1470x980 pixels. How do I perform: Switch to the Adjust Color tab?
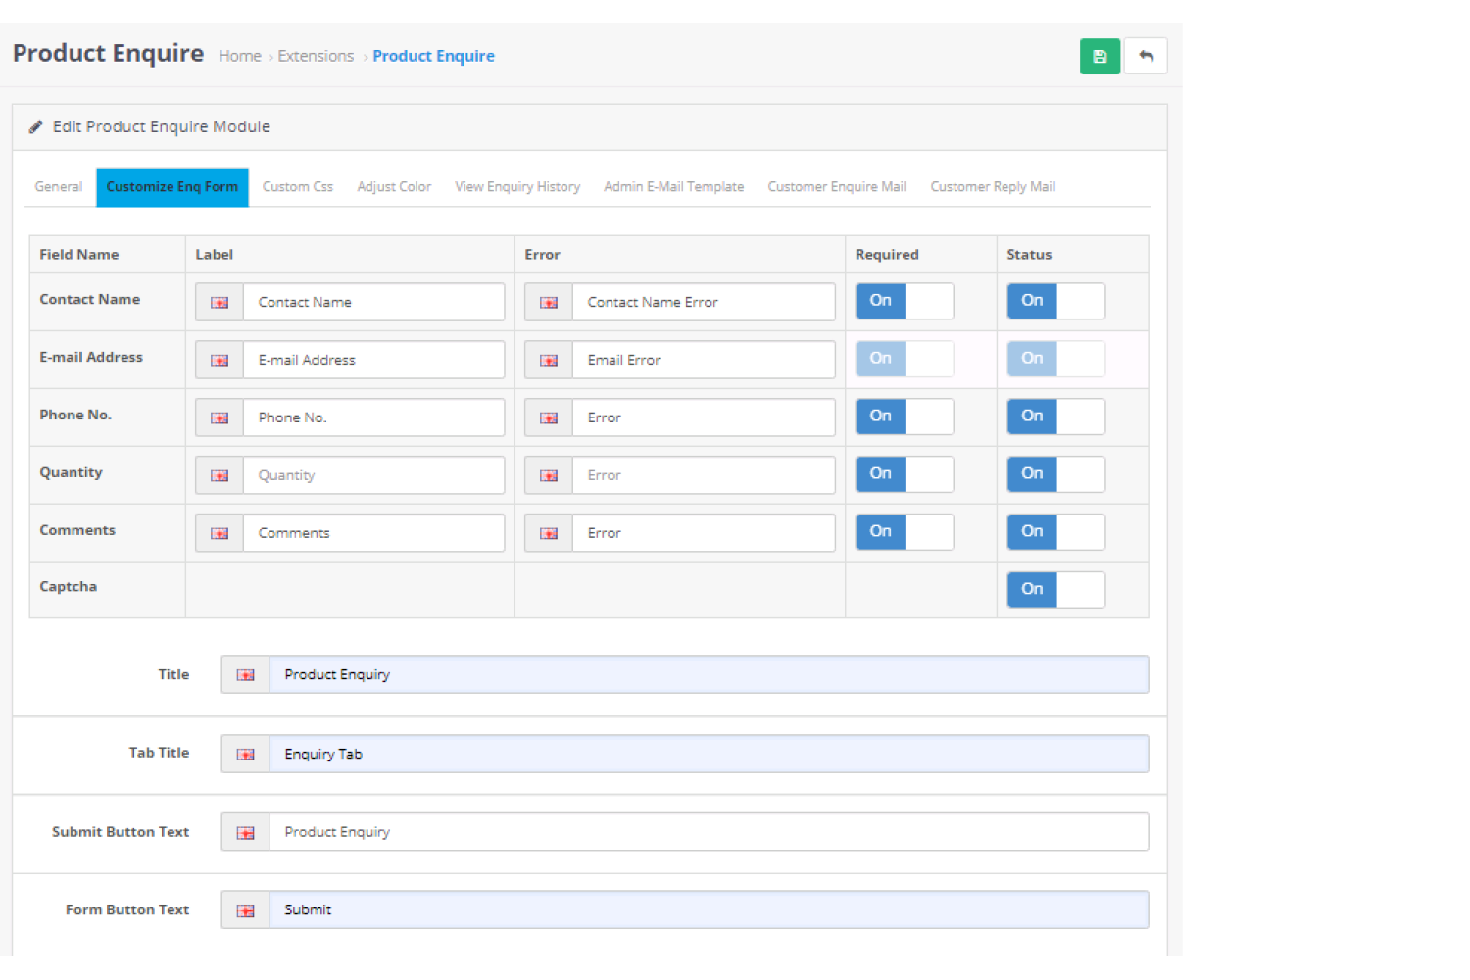pyautogui.click(x=394, y=186)
